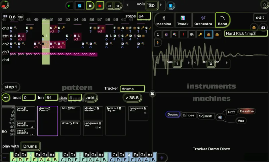The height and width of the screenshot is (162, 269).
Task: Skip forward with the fast-forward button
Action: [x=118, y=6]
